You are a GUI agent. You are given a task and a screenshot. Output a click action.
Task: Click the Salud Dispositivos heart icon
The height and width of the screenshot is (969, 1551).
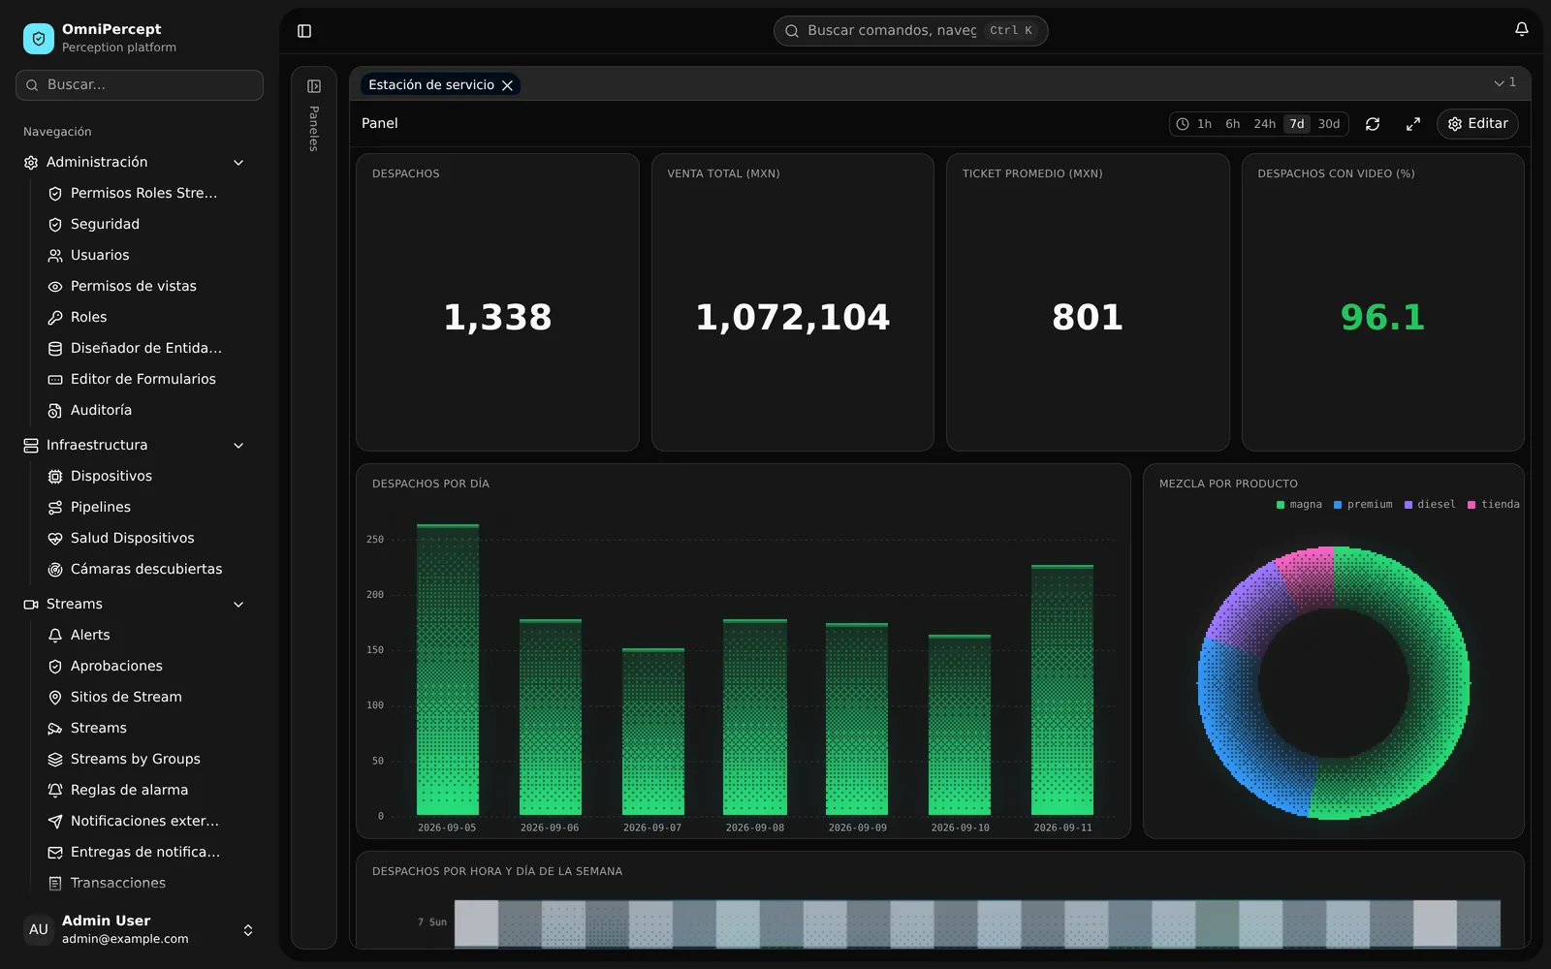click(x=55, y=539)
